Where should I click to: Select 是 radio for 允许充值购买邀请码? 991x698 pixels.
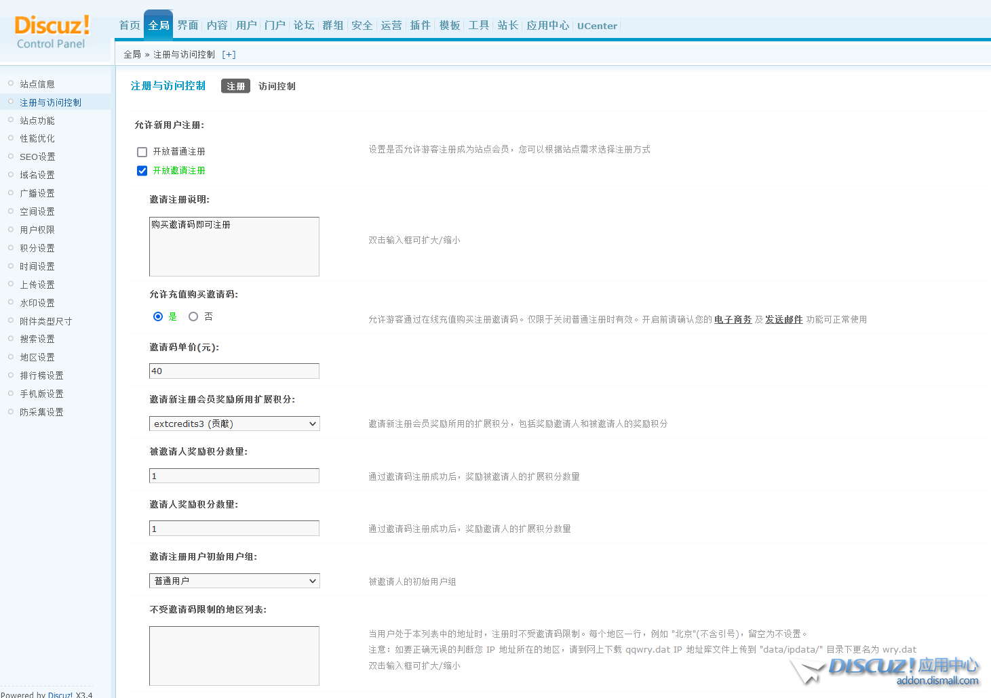click(x=158, y=316)
